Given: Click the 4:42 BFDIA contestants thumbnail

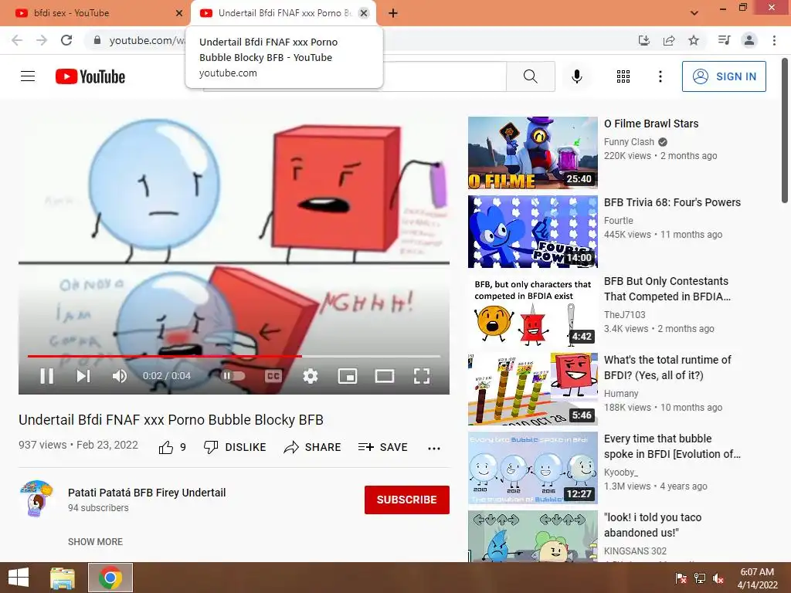Looking at the screenshot, I should 533,310.
